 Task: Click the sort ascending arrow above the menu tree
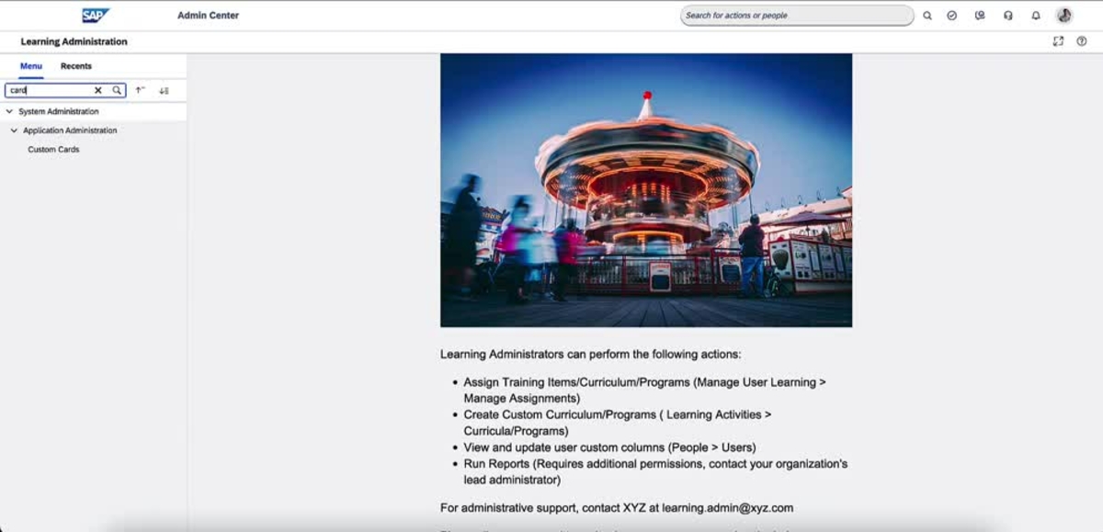(x=138, y=90)
